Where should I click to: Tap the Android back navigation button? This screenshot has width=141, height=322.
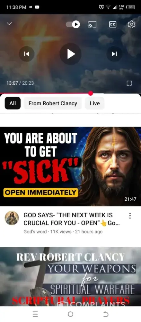point(106,314)
